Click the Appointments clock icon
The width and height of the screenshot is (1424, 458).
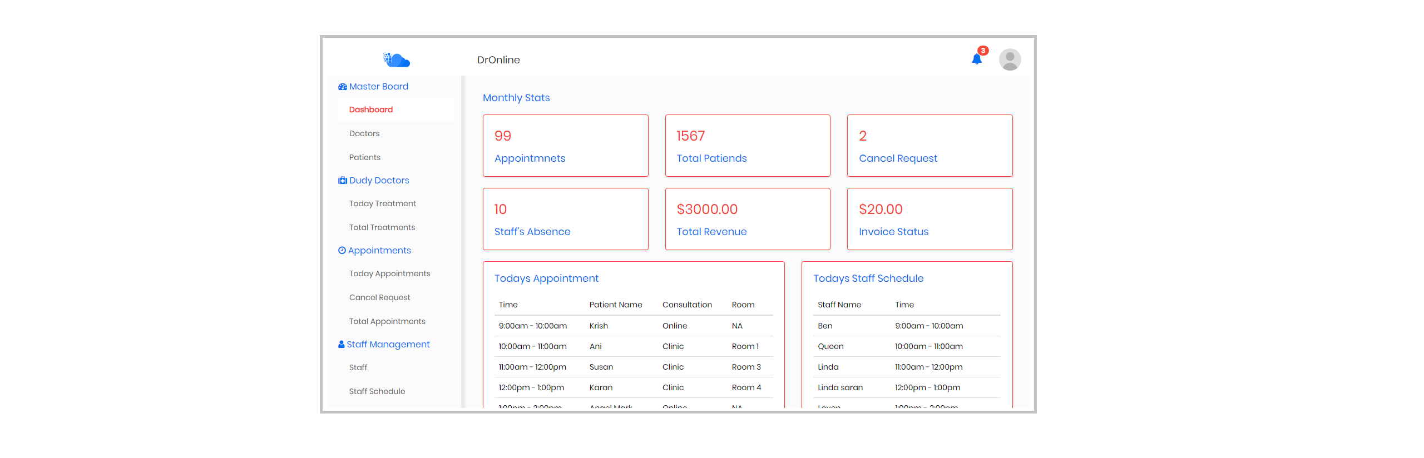coord(342,251)
